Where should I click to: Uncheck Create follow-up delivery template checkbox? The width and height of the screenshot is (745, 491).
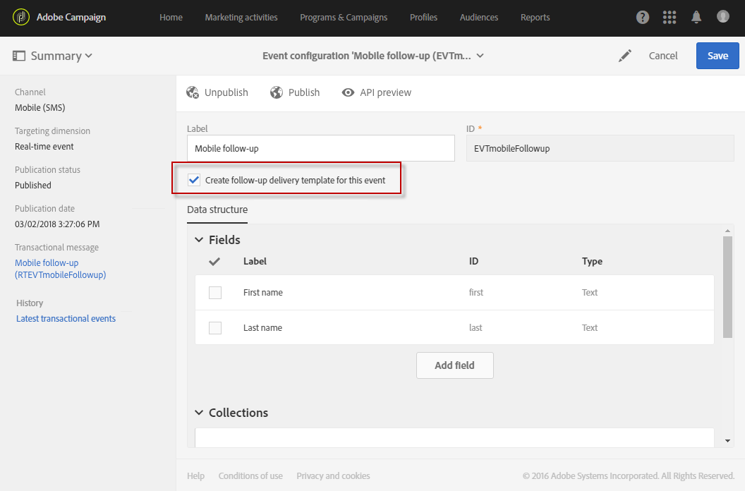pos(194,180)
